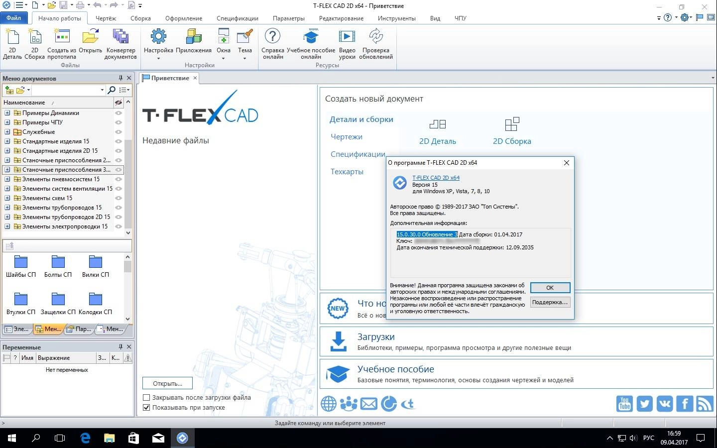Click search magnifier in Меню документов
This screenshot has width=717, height=448.
click(x=112, y=90)
